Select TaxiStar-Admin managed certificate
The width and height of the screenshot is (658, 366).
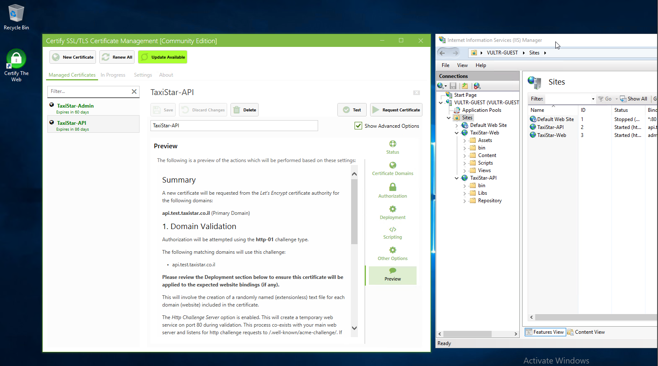tap(93, 108)
